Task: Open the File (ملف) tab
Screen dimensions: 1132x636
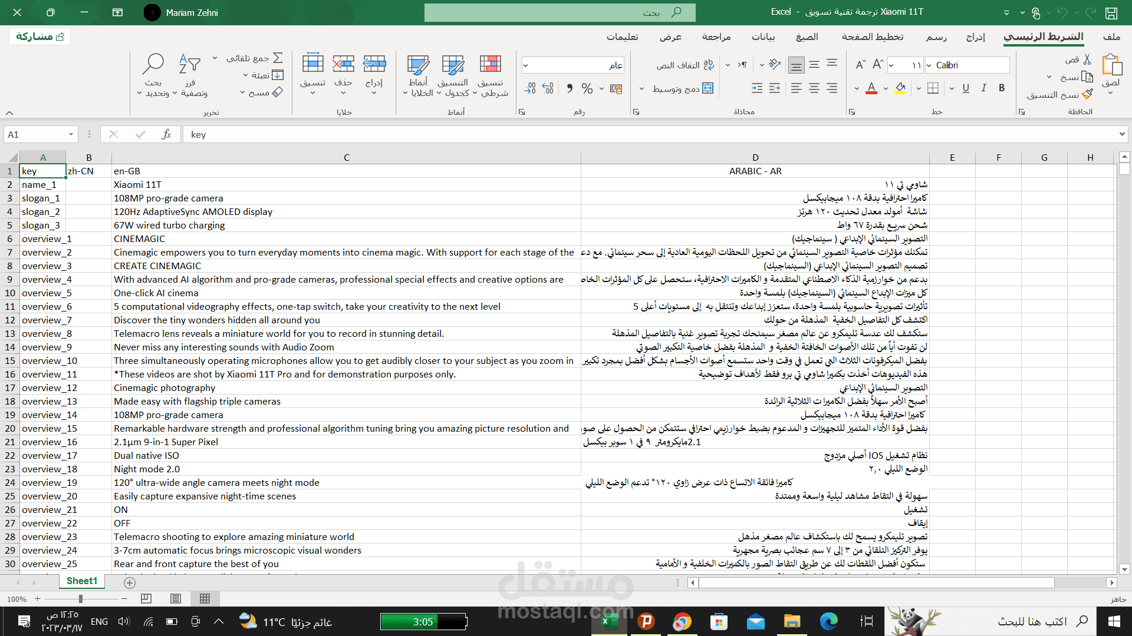Action: coord(1111,37)
